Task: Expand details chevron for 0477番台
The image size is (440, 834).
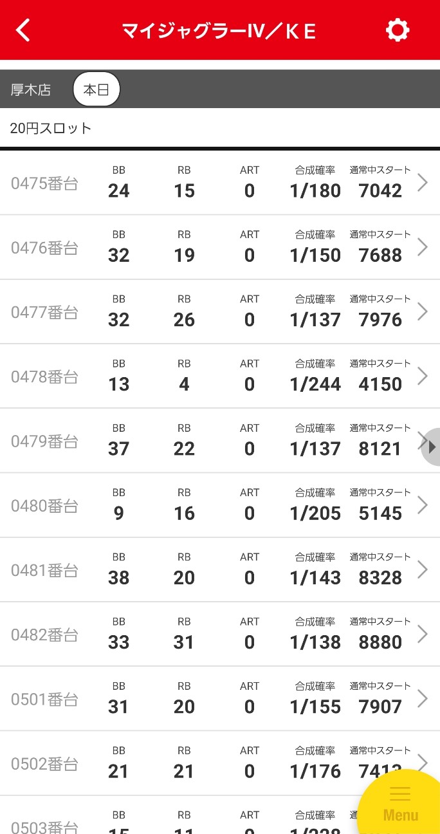Action: [423, 311]
